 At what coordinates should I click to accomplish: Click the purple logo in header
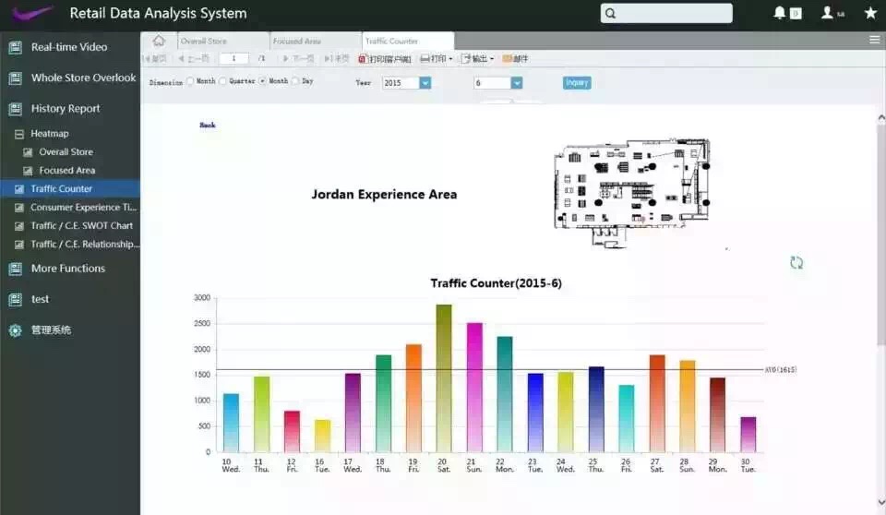click(32, 12)
